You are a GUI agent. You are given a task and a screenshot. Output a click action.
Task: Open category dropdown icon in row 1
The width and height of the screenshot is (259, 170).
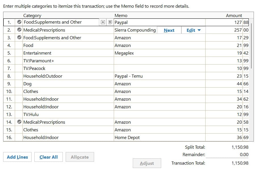(103, 22)
